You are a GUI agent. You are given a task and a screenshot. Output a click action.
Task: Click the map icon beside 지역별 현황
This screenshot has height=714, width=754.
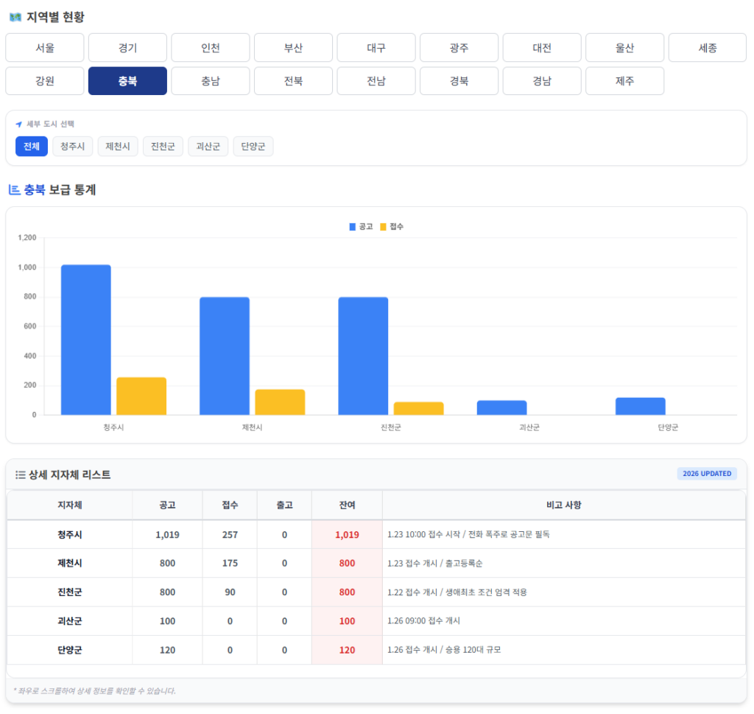(x=15, y=17)
